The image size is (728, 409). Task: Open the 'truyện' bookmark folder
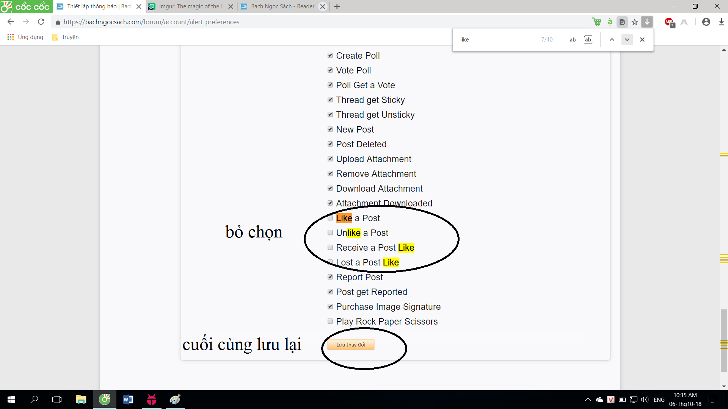(66, 37)
